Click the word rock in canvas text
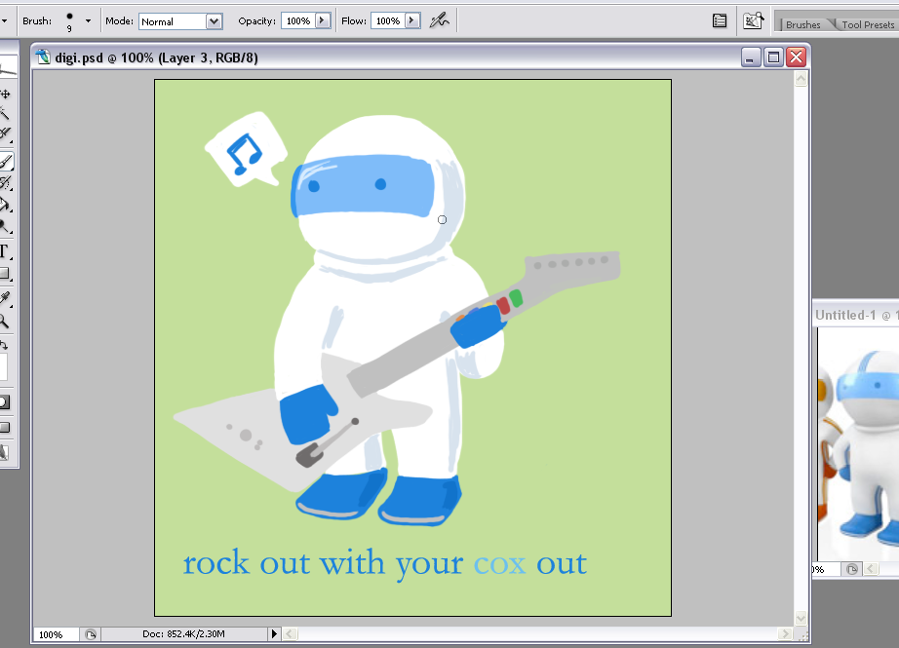The width and height of the screenshot is (899, 648). point(216,562)
